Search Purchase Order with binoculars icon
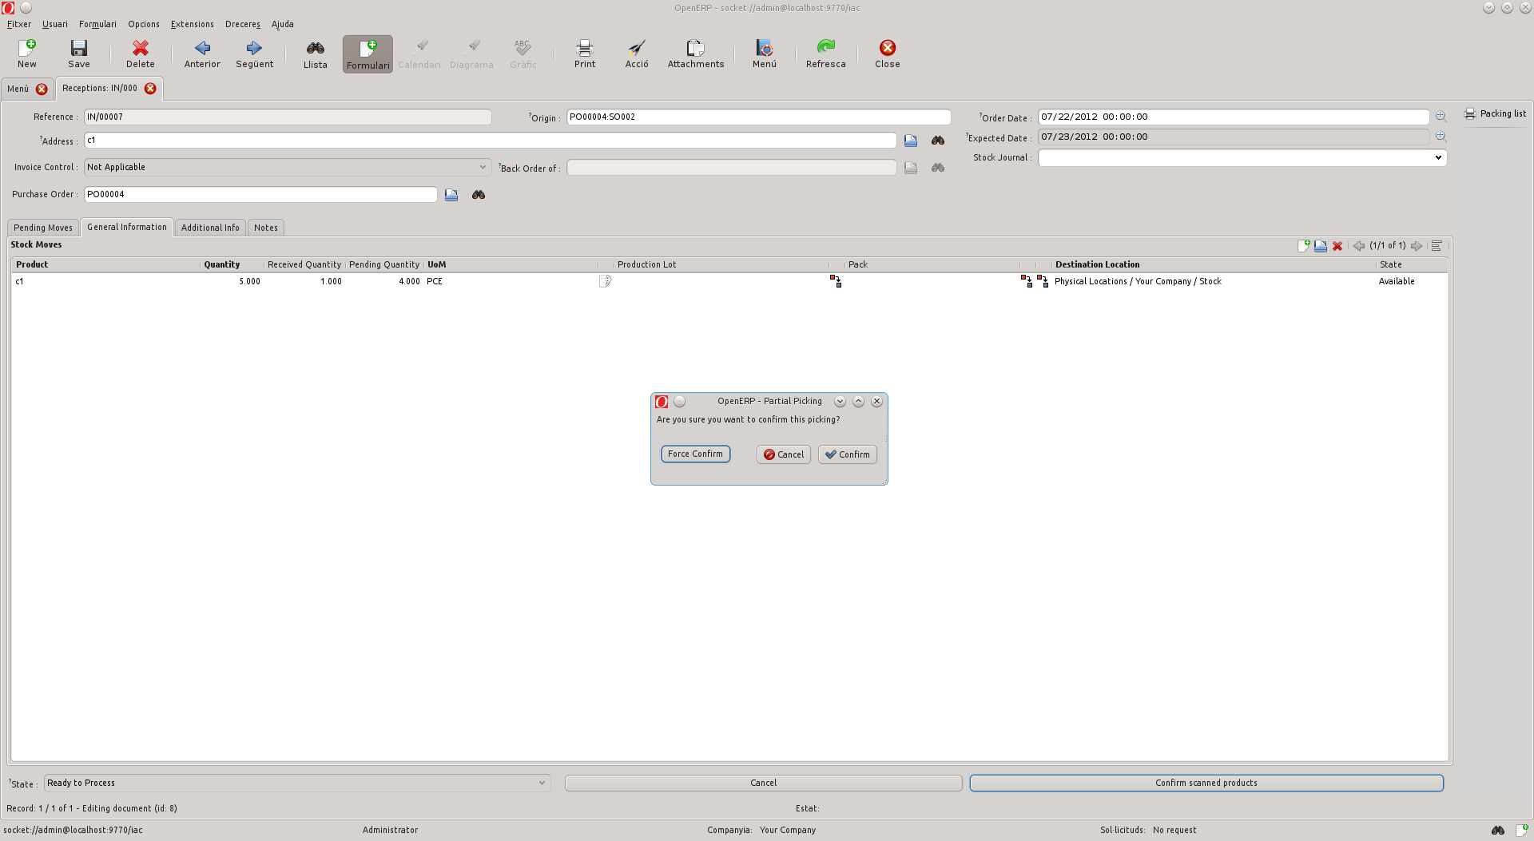The width and height of the screenshot is (1534, 841). point(479,195)
